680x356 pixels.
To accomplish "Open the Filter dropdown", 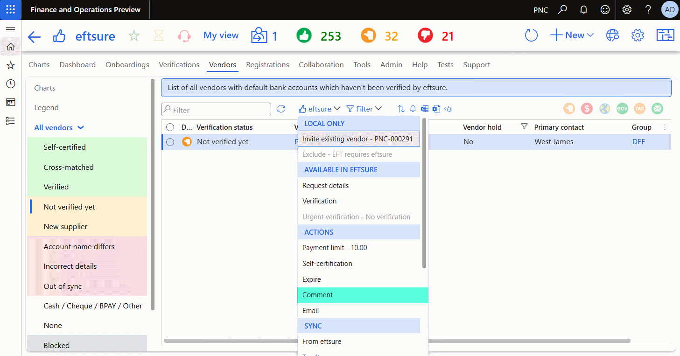I will coord(364,109).
